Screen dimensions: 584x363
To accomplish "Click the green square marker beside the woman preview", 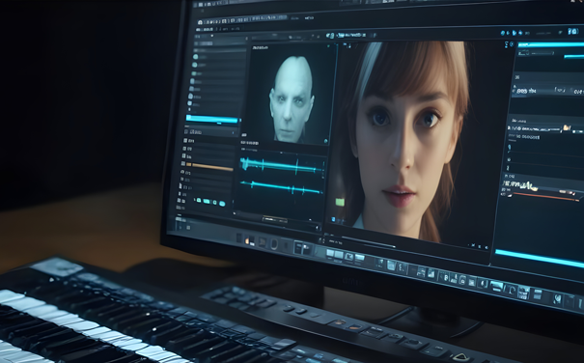I will point(340,202).
